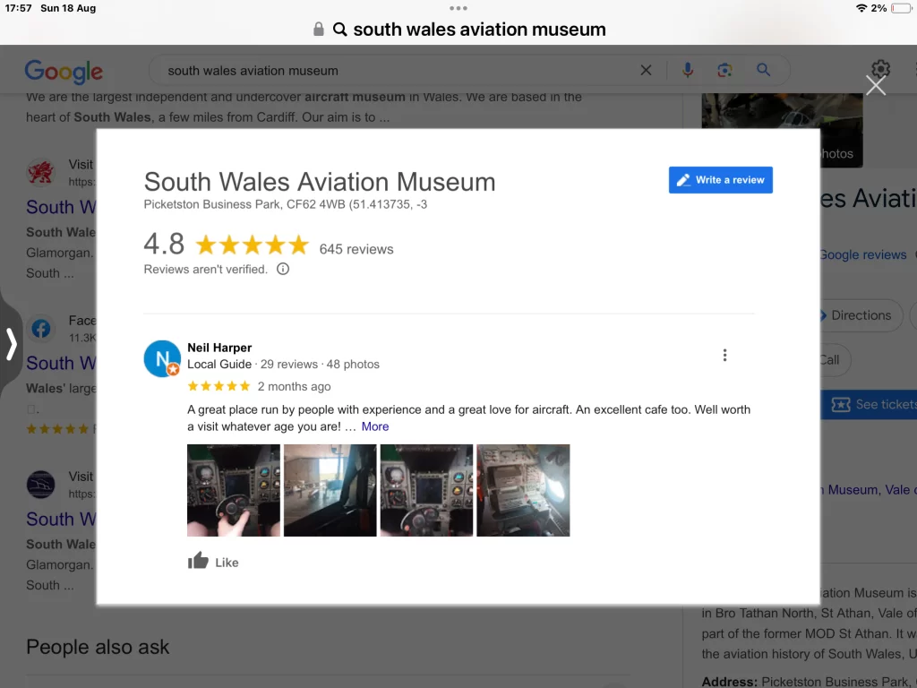The width and height of the screenshot is (917, 688).
Task: Open the museum photos thumbnail
Action: tap(782, 130)
